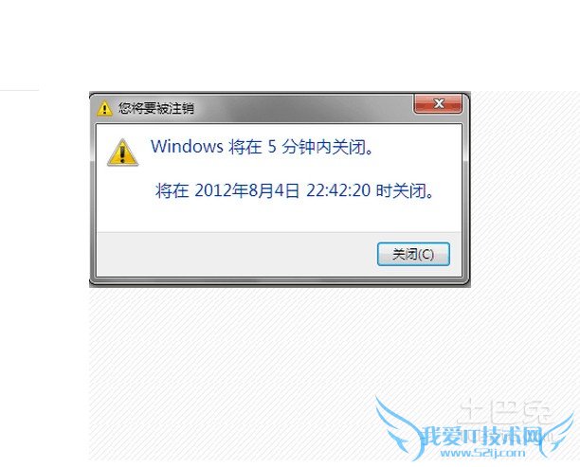Open the www.52ij.com watermark link
580x467 pixels.
[x=482, y=453]
